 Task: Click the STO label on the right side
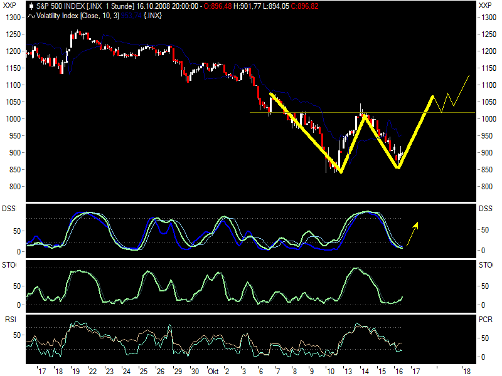486,265
